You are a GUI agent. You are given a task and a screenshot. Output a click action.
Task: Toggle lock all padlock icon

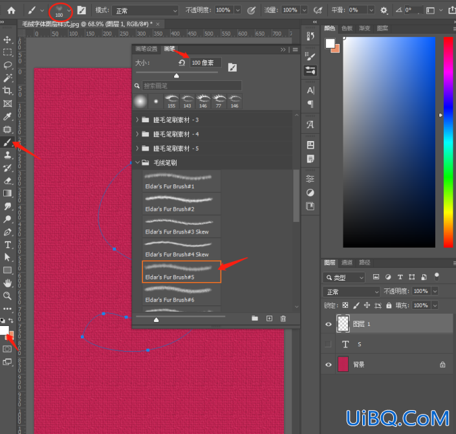[x=389, y=305]
